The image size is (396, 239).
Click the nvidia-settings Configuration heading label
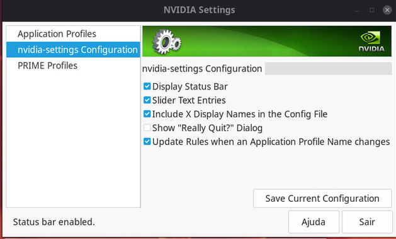point(202,69)
